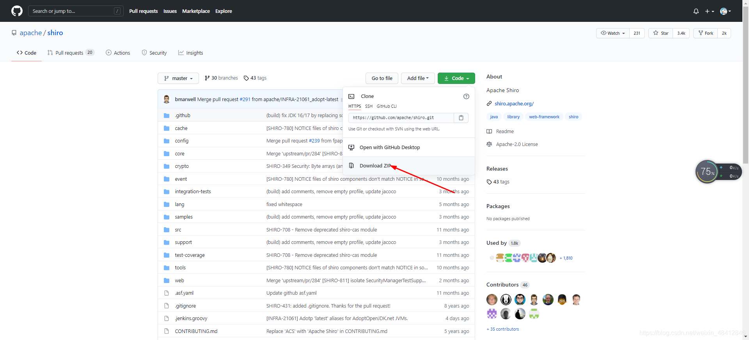Click the crypto folder icon

167,166
